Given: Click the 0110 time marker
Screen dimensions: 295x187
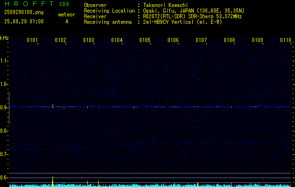Looking at the screenshot, I should 286,41.
